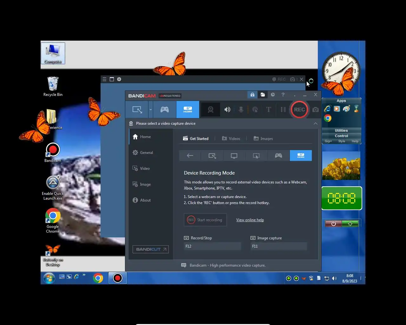
Task: Click the Start recording button
Action: point(205,220)
